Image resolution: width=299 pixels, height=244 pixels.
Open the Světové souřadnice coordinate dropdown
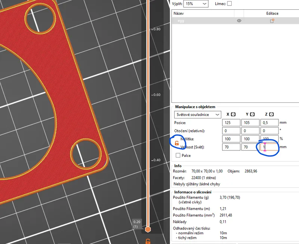coord(198,115)
